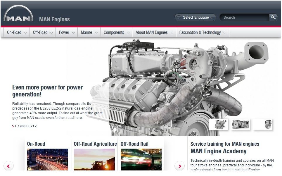Expand the Off-Road menu
This screenshot has height=176, width=282.
pos(43,32)
